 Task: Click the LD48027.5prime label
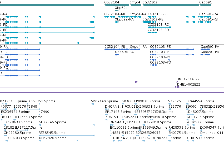[x=200, y=112]
